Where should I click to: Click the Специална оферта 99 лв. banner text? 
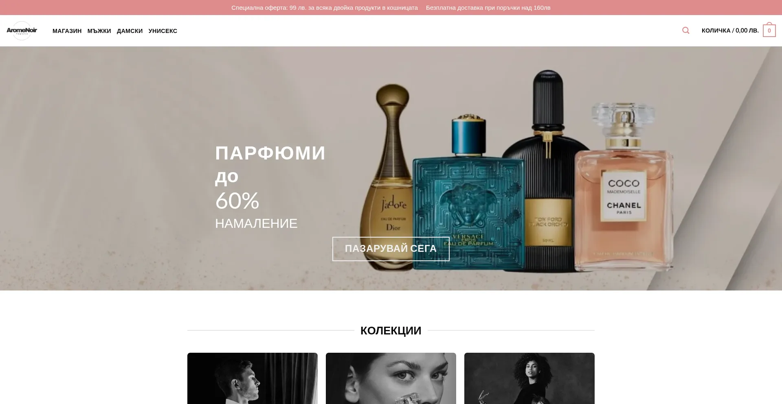(324, 8)
